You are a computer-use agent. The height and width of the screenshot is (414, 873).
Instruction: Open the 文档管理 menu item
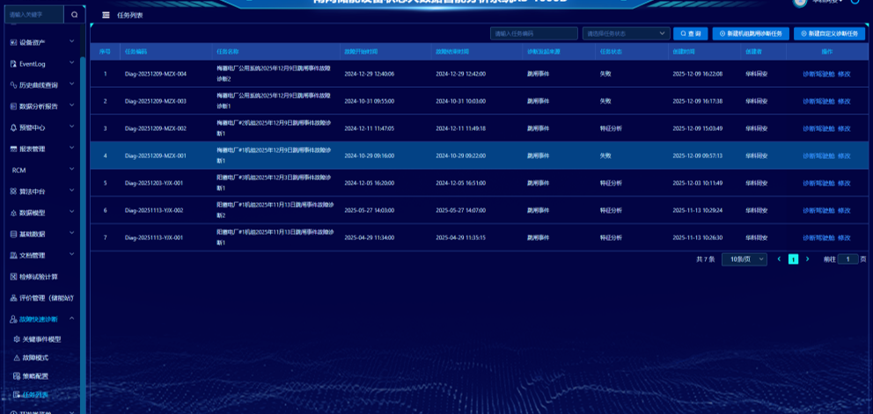[x=33, y=256]
